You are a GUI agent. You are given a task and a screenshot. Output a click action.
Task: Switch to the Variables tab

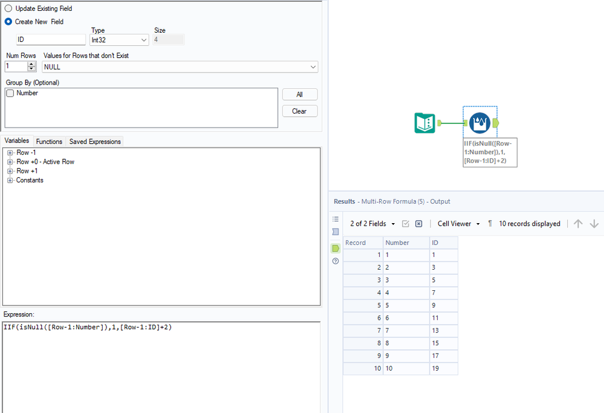point(16,141)
